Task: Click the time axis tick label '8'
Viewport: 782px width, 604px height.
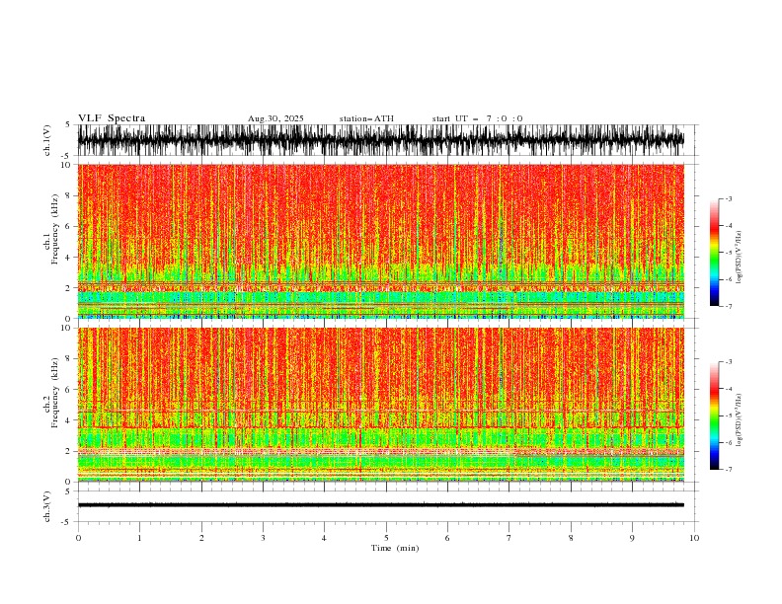Action: coord(571,538)
